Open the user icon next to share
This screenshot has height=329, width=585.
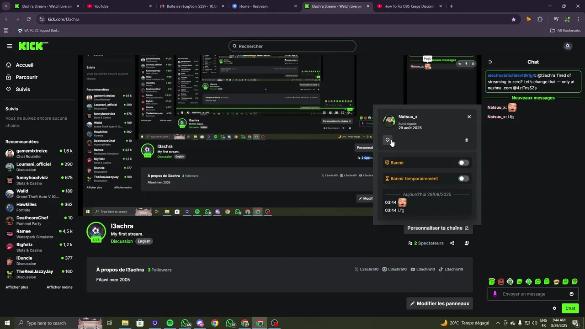pyautogui.click(x=467, y=243)
